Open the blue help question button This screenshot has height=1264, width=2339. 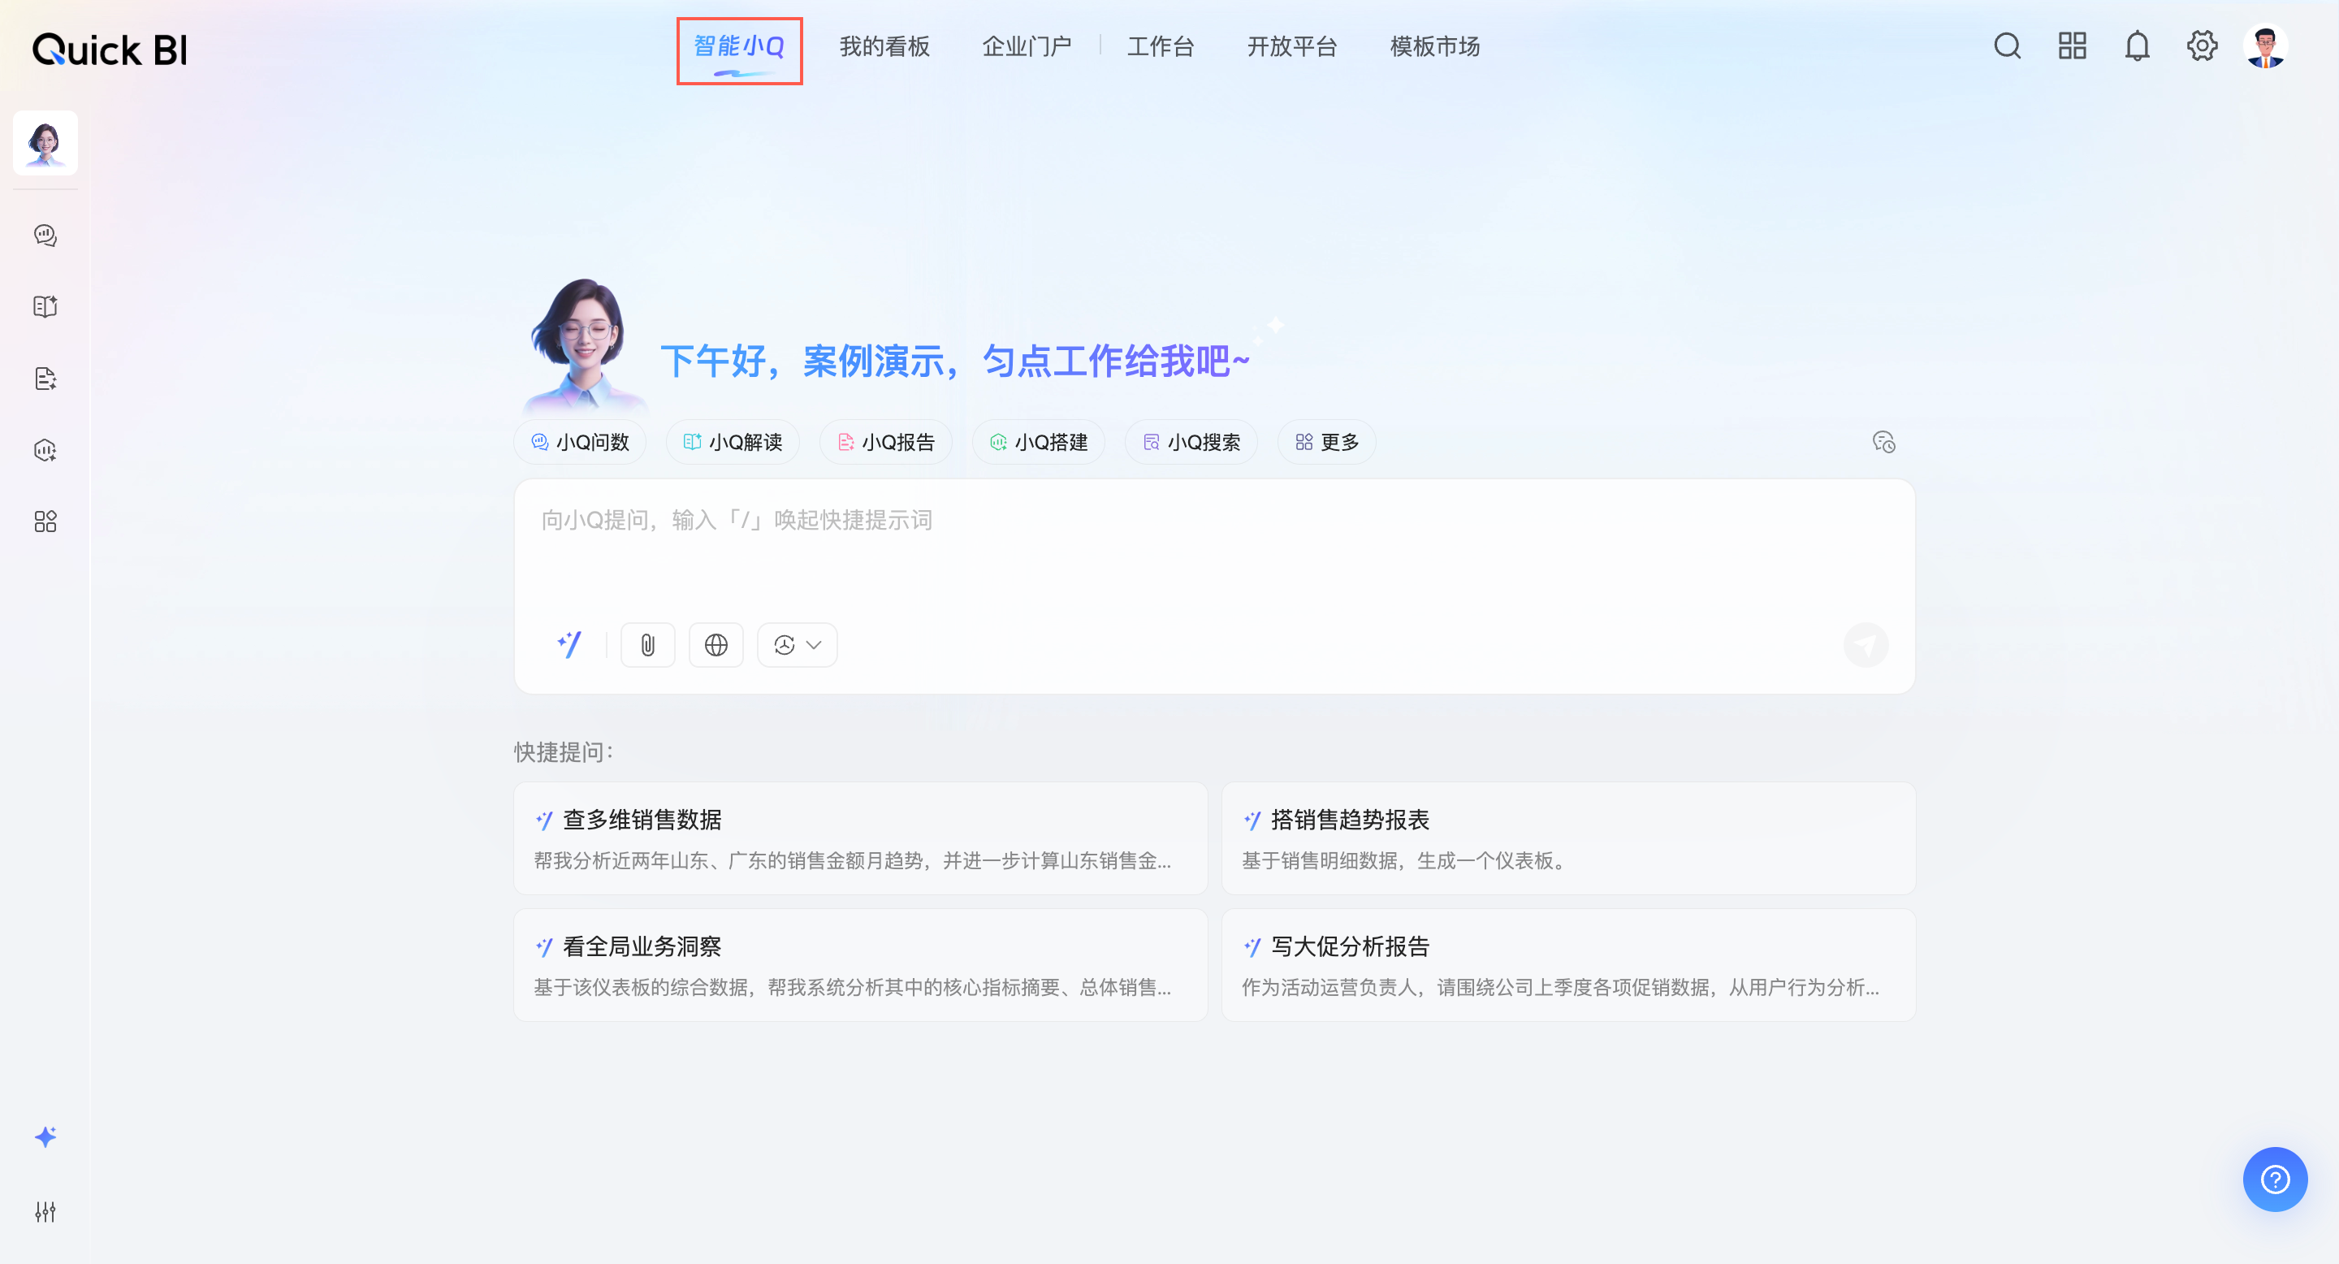[2276, 1180]
